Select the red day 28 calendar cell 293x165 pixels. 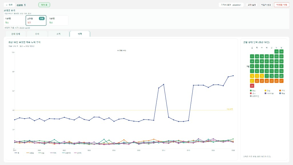252,86
